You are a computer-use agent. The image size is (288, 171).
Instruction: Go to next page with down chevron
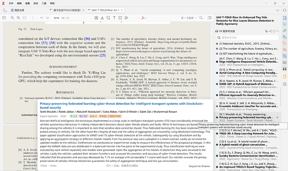[x=48, y=18]
